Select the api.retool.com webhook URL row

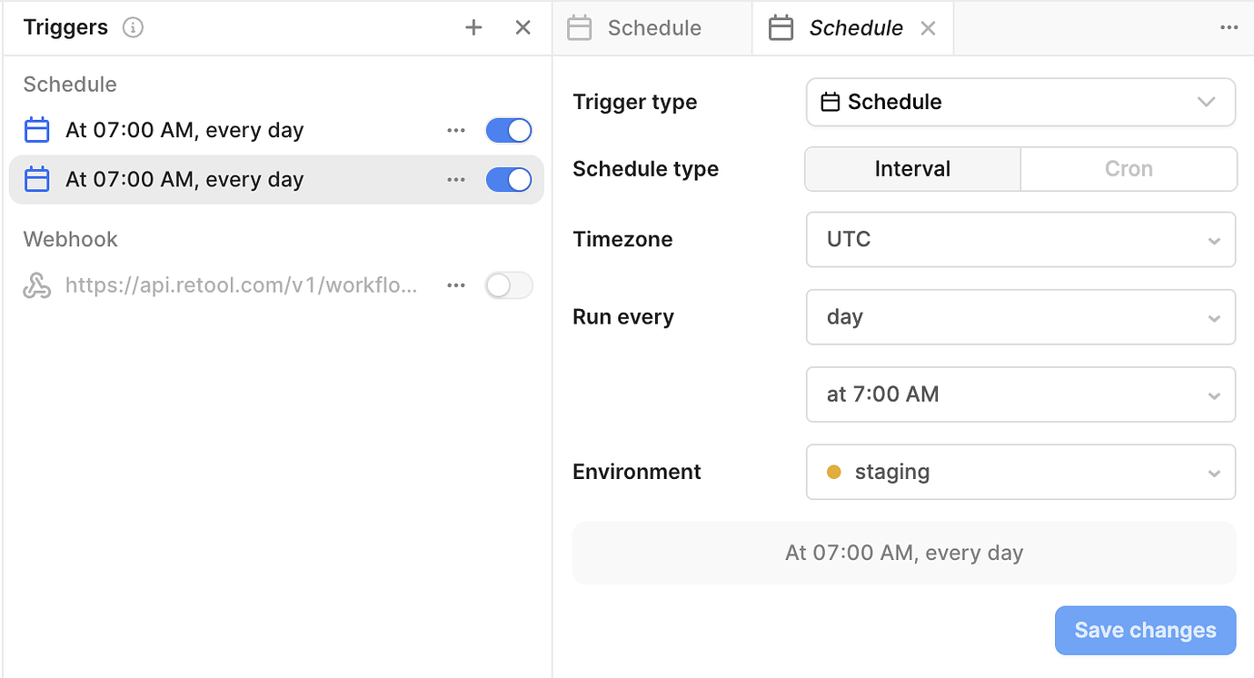click(276, 286)
